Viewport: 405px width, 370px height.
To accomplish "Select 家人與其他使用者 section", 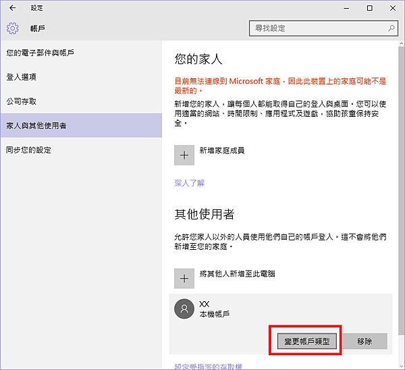I will 82,126.
